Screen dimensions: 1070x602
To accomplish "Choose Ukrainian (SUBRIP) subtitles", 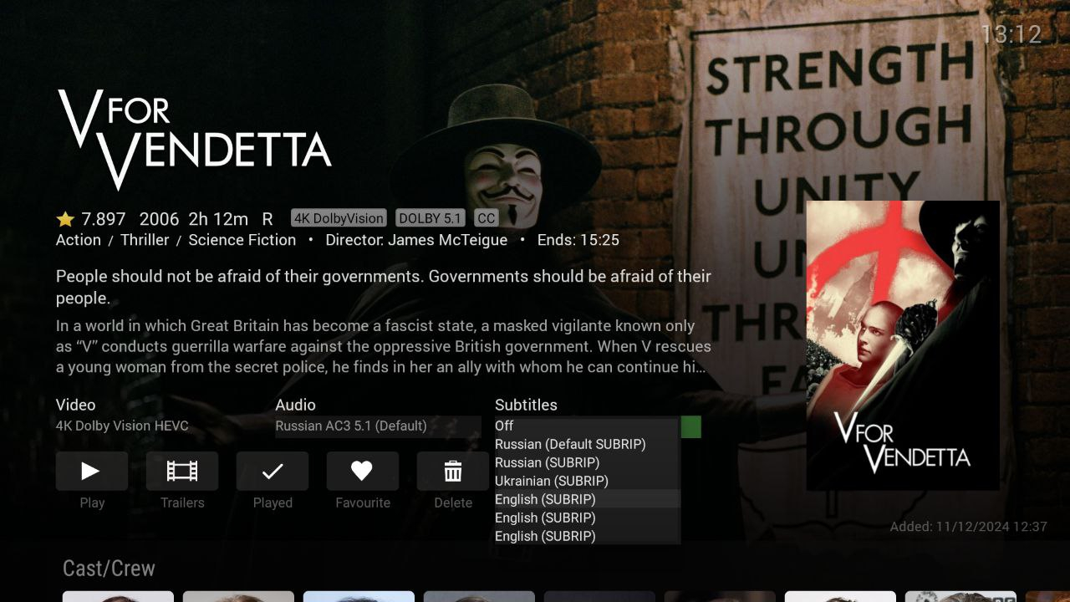I will pos(587,481).
